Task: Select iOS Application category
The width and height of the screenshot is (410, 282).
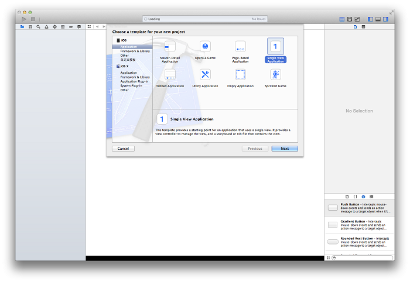Action: [132, 47]
